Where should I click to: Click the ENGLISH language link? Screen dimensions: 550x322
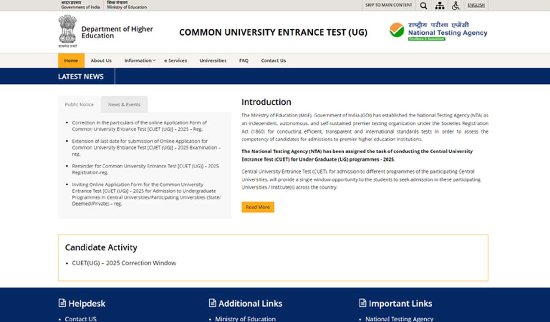point(476,5)
